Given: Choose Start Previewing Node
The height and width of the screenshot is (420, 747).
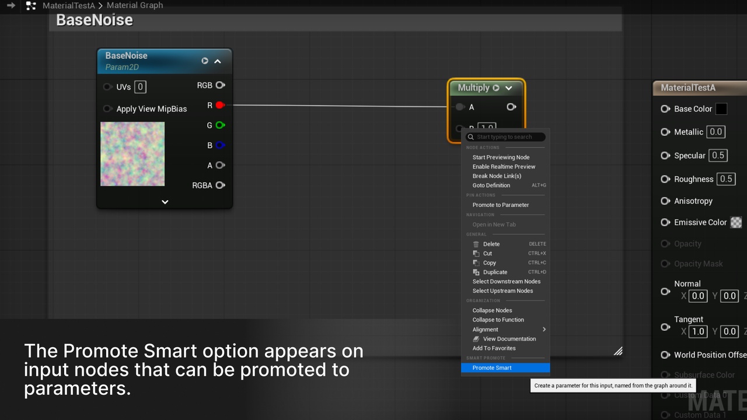Looking at the screenshot, I should pos(505,157).
